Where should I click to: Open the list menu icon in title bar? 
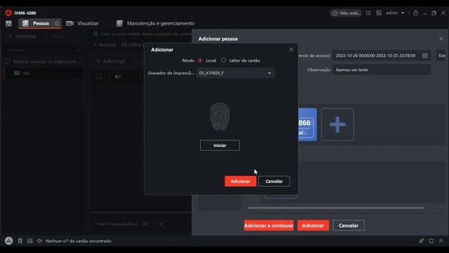[x=368, y=13]
